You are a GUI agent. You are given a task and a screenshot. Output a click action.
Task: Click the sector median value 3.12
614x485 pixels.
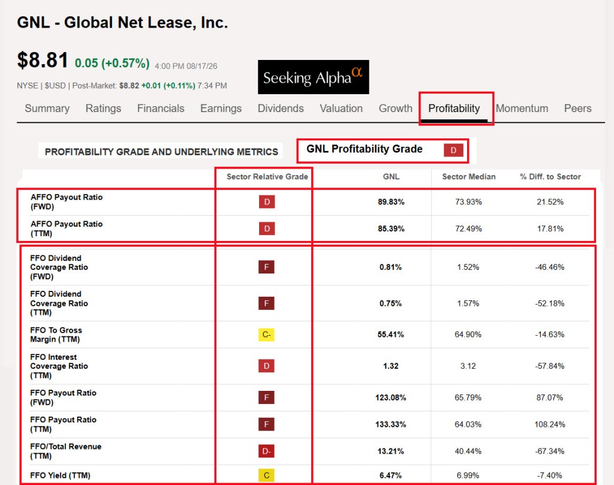coord(468,366)
